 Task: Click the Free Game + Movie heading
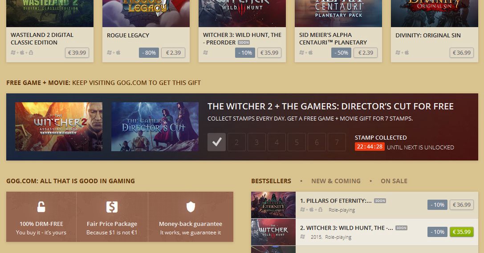click(x=103, y=83)
